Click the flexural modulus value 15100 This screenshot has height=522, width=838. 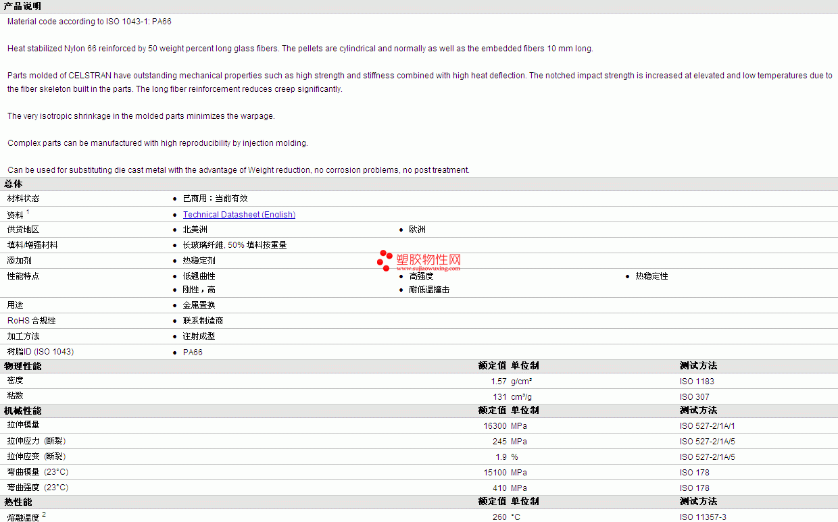[x=495, y=473]
